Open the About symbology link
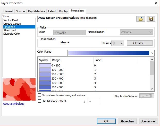The height and width of the screenshot is (126, 160). (x=14, y=104)
